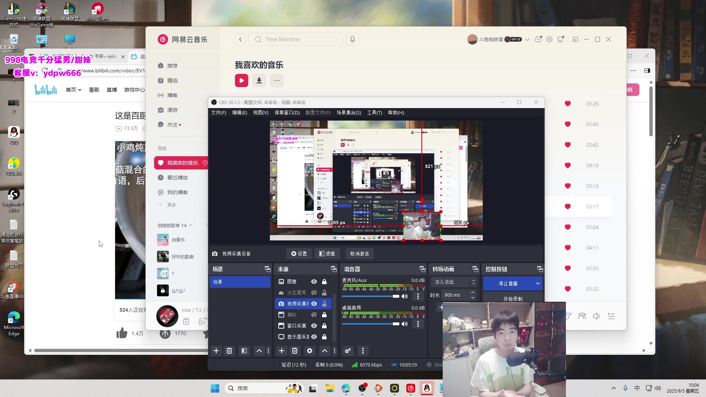706x397 pixels.
Task: Go back in NetEase Music navigation
Action: [x=240, y=39]
